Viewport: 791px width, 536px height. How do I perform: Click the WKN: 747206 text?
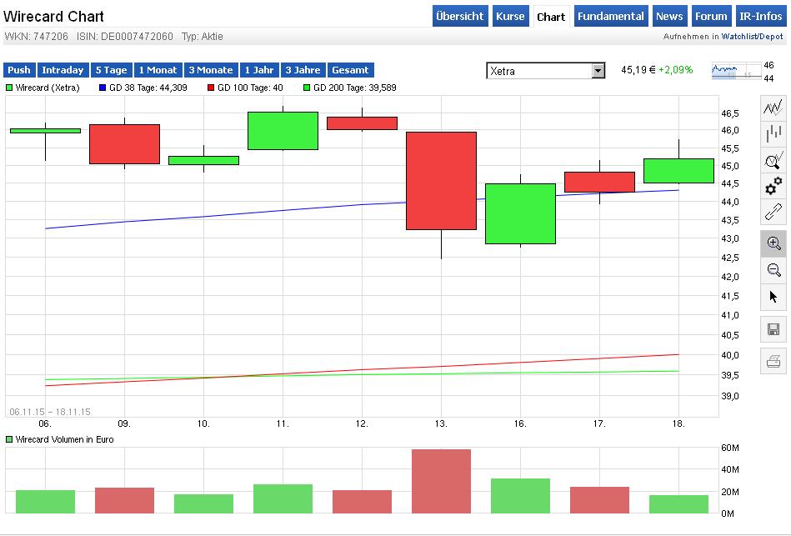tap(36, 37)
